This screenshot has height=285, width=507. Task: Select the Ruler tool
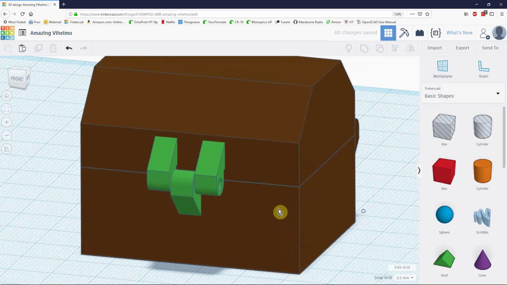coord(484,69)
